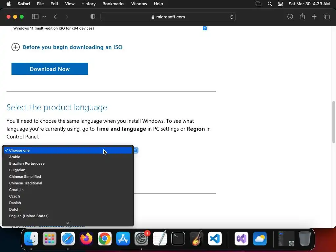Viewport: 336px width, 252px height.
Task: Open Weather app from the Dock
Action: click(x=260, y=239)
